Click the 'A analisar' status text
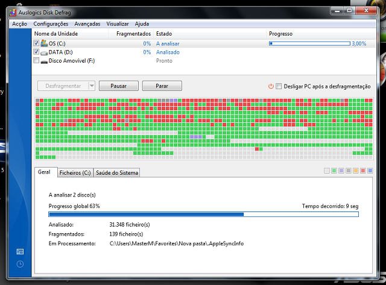 point(168,44)
